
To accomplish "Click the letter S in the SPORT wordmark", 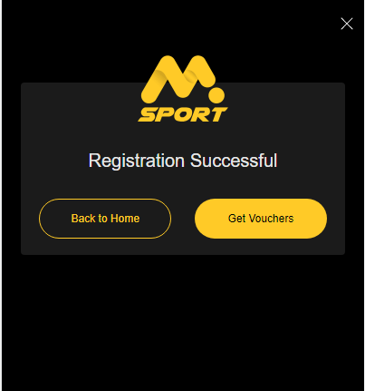I will pos(147,115).
